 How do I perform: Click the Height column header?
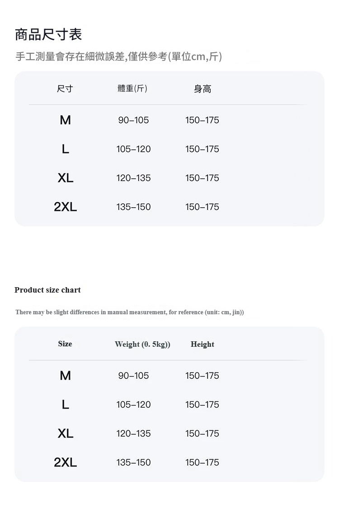[x=202, y=344]
